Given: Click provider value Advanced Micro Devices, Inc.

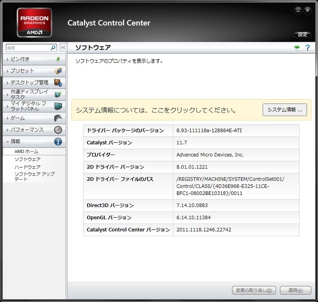Looking at the screenshot, I should pos(210,155).
